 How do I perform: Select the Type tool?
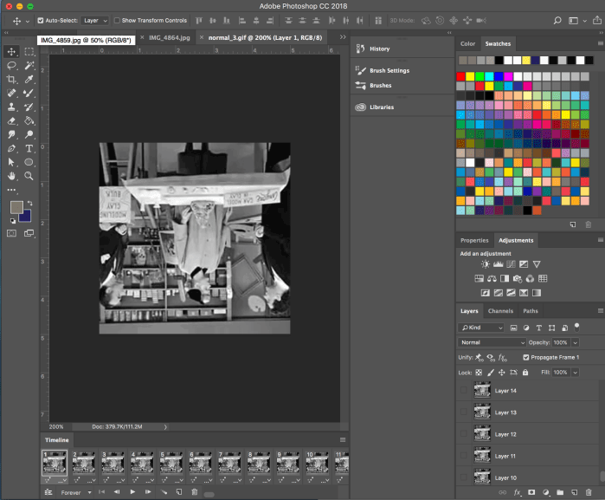(x=29, y=148)
